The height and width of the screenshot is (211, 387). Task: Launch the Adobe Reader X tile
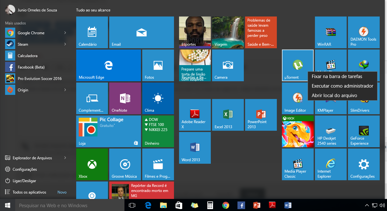pos(195,115)
